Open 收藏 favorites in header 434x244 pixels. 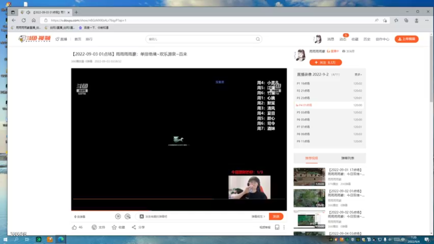[355, 39]
